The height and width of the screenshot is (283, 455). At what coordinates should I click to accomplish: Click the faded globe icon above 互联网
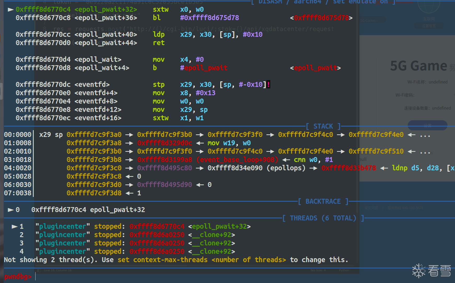(x=429, y=7)
